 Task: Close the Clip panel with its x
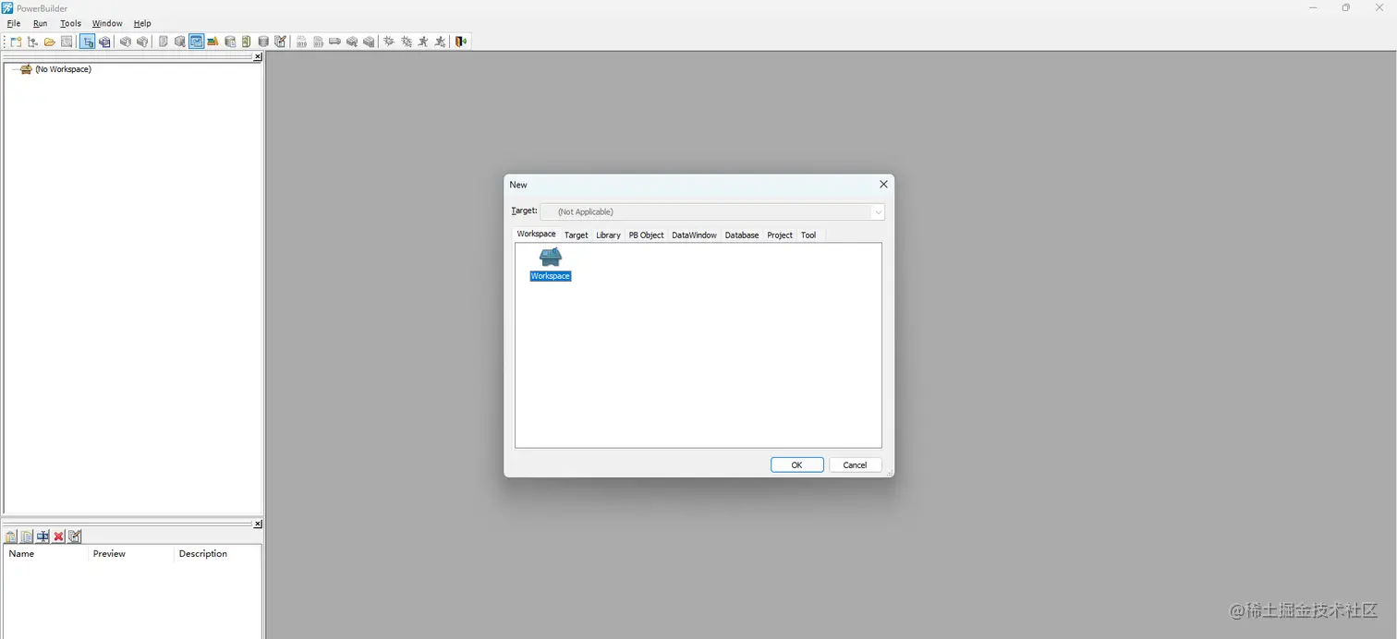[258, 524]
